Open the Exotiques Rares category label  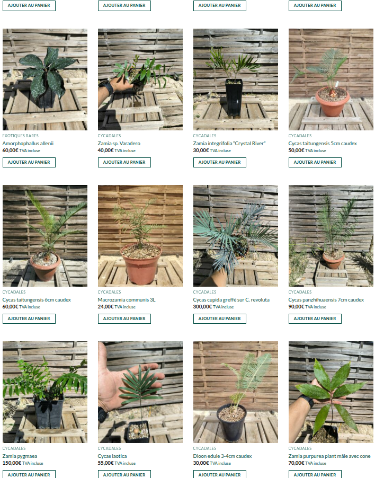coord(21,136)
